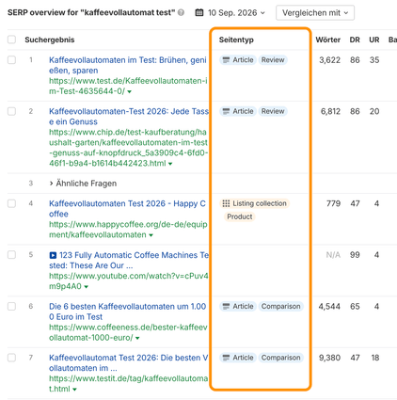Click the Review tag on result 1
Image resolution: width=397 pixels, height=400 pixels.
click(x=273, y=60)
